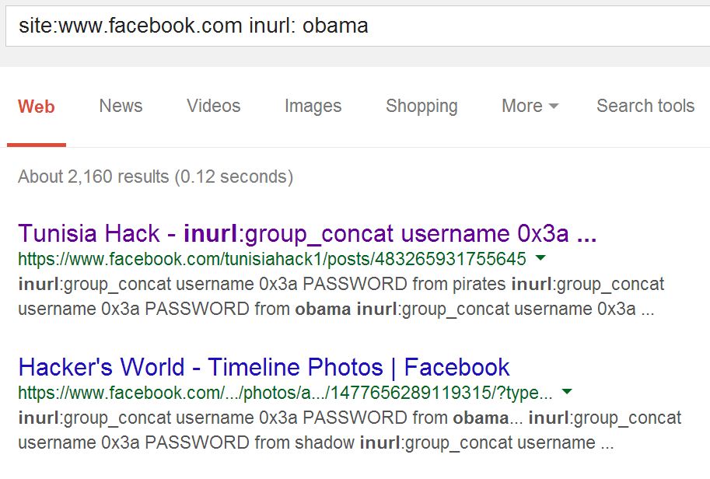710x479 pixels.
Task: Switch to the News tab
Action: point(121,107)
